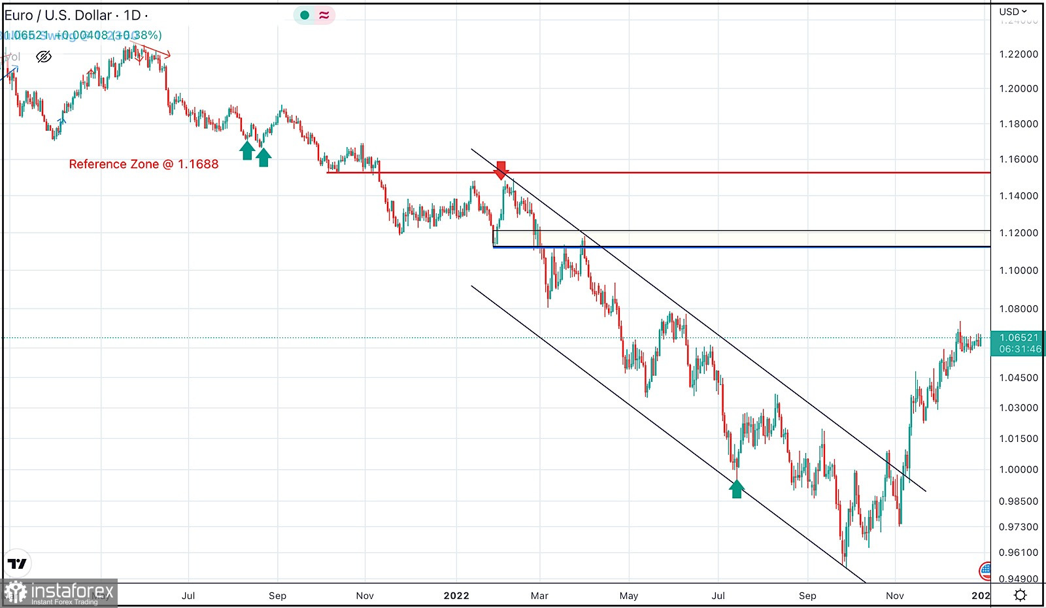Click the 1.08000 price axis label
The width and height of the screenshot is (1046, 608).
coord(1019,309)
